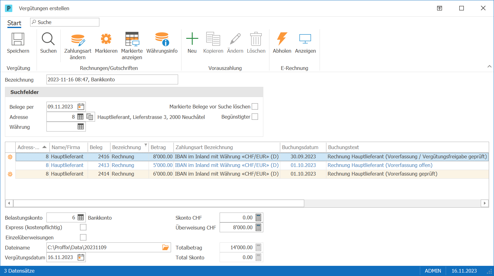
Task: Open Währungsinfo
Action: 162,43
